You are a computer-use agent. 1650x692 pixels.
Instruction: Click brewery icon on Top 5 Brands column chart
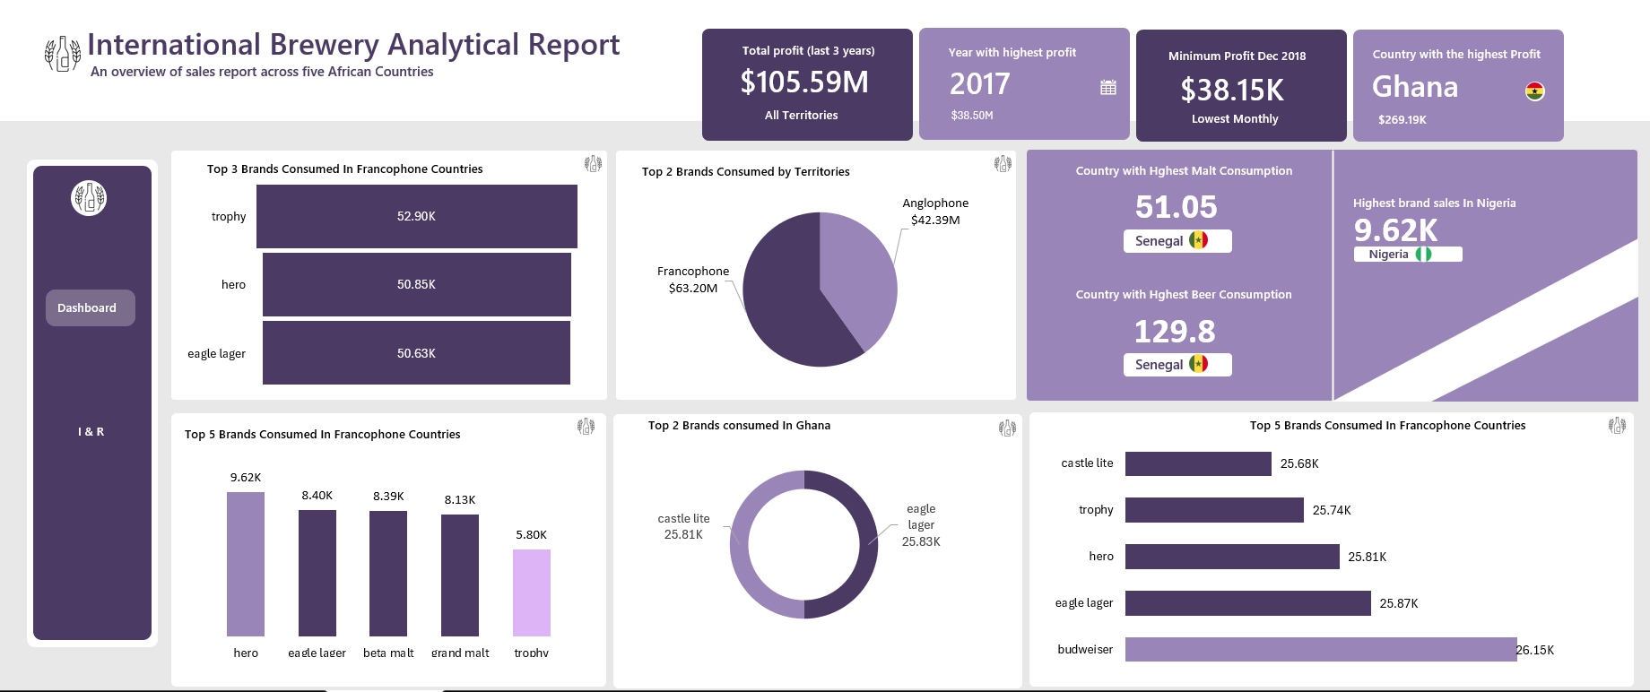click(x=586, y=427)
